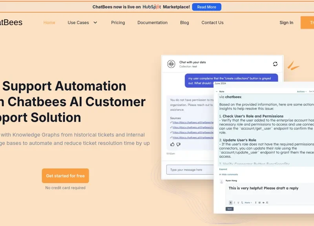Toggle Hide comments under the note

229,174
